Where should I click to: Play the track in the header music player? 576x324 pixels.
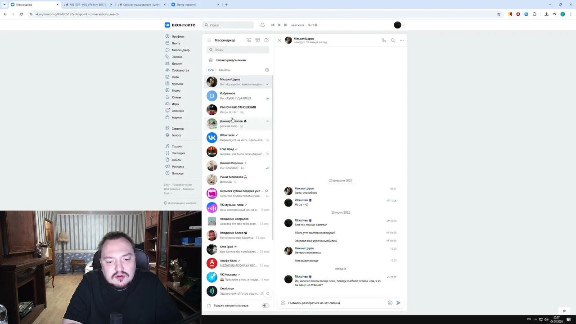pos(279,25)
